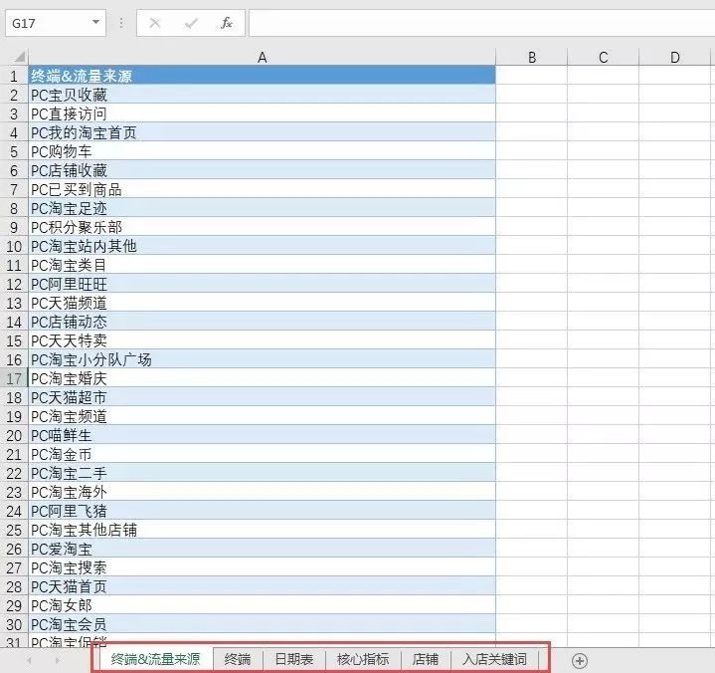715x673 pixels.
Task: Switch to the 核心指标 sheet tab
Action: coord(363,659)
